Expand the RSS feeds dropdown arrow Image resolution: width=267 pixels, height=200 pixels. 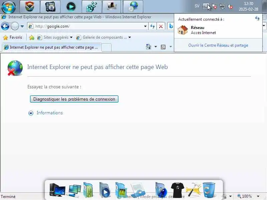(x=171, y=47)
